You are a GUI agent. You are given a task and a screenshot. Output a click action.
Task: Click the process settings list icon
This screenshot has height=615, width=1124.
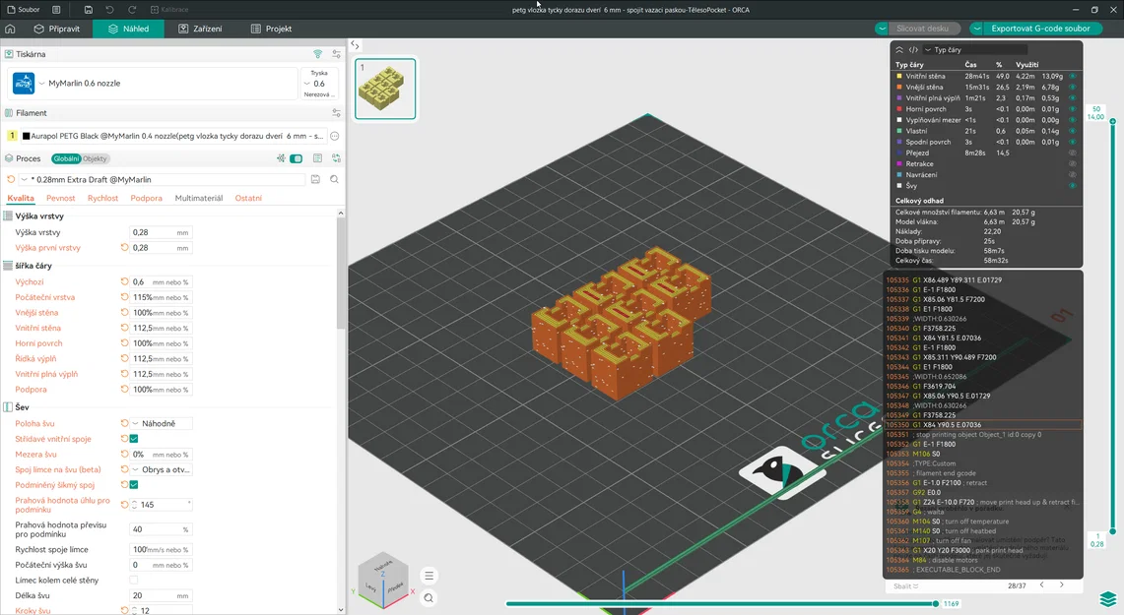317,158
